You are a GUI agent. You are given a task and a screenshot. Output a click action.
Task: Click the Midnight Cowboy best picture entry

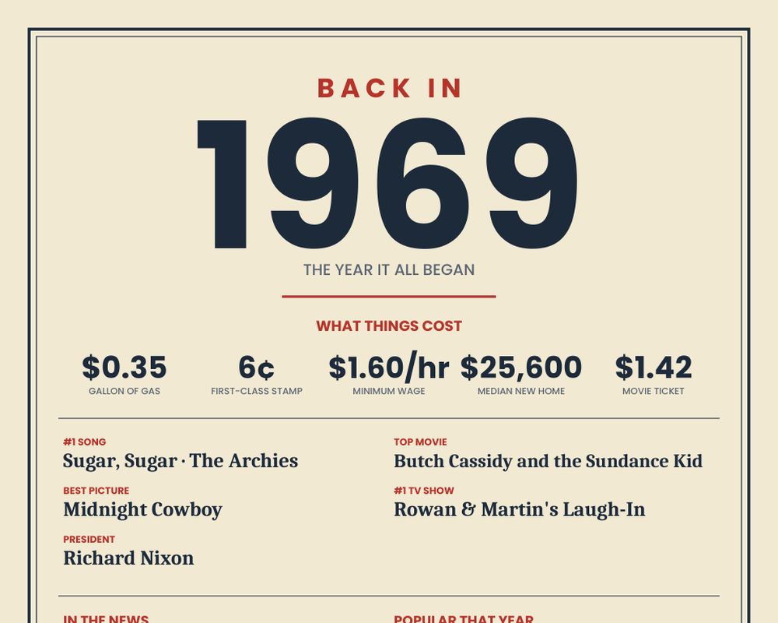coord(143,510)
